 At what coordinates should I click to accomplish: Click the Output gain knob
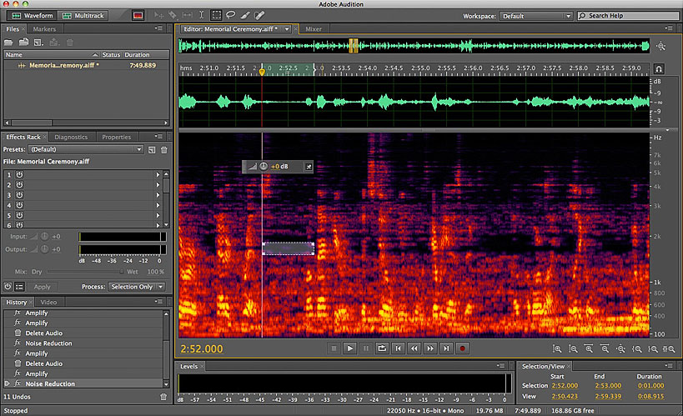click(x=44, y=249)
